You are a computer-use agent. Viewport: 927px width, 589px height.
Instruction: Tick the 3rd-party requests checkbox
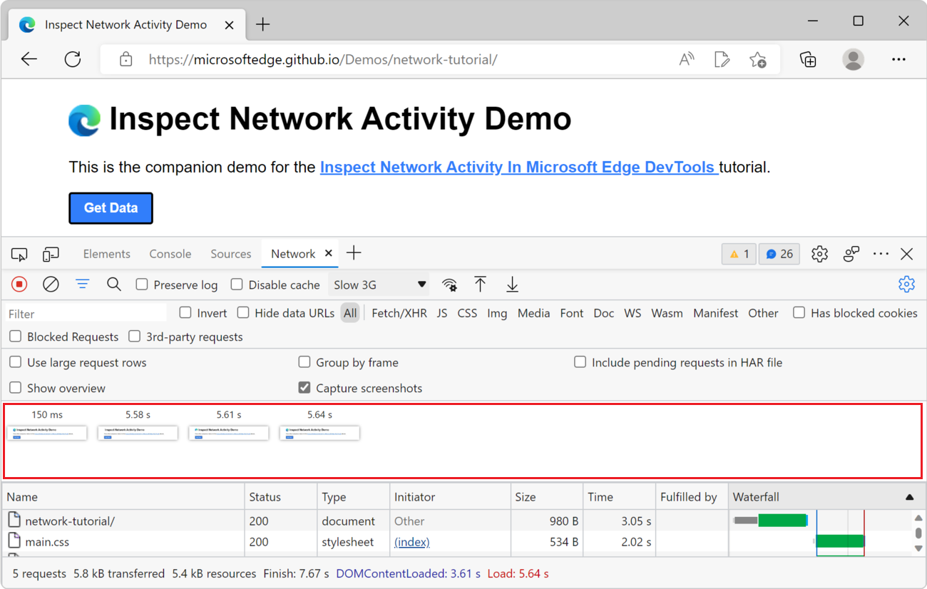pos(134,337)
